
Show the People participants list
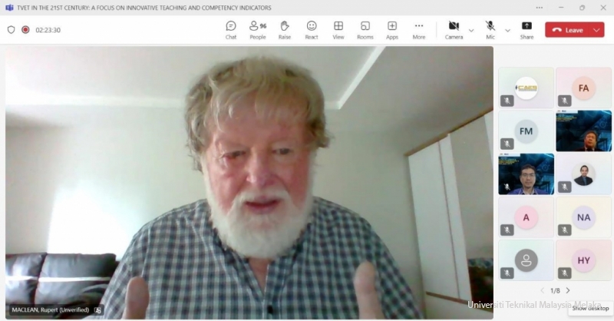tap(257, 29)
